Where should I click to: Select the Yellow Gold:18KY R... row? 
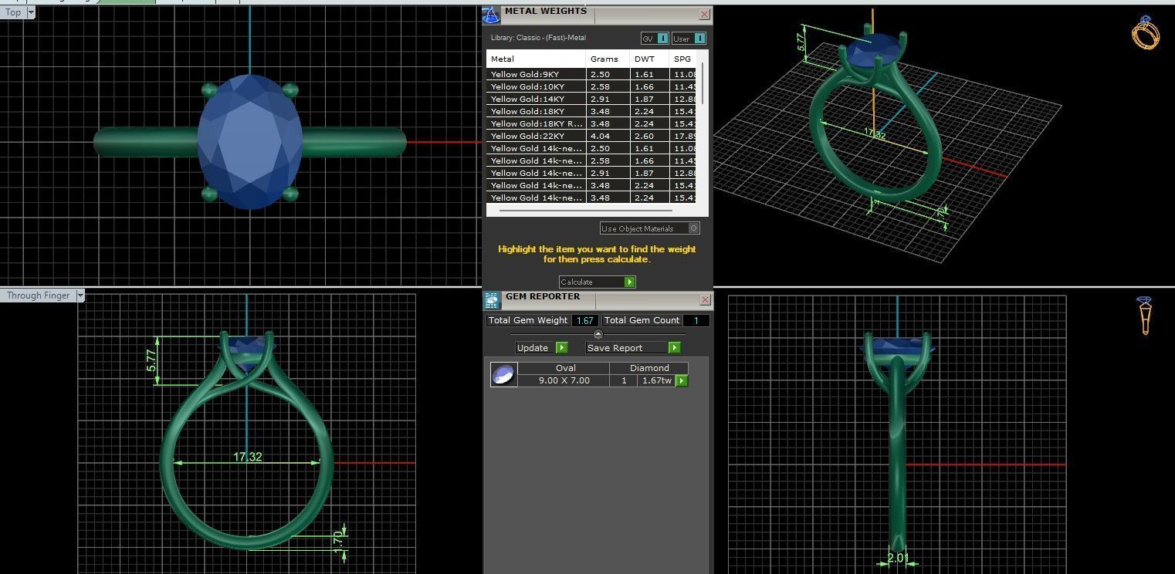tap(591, 123)
